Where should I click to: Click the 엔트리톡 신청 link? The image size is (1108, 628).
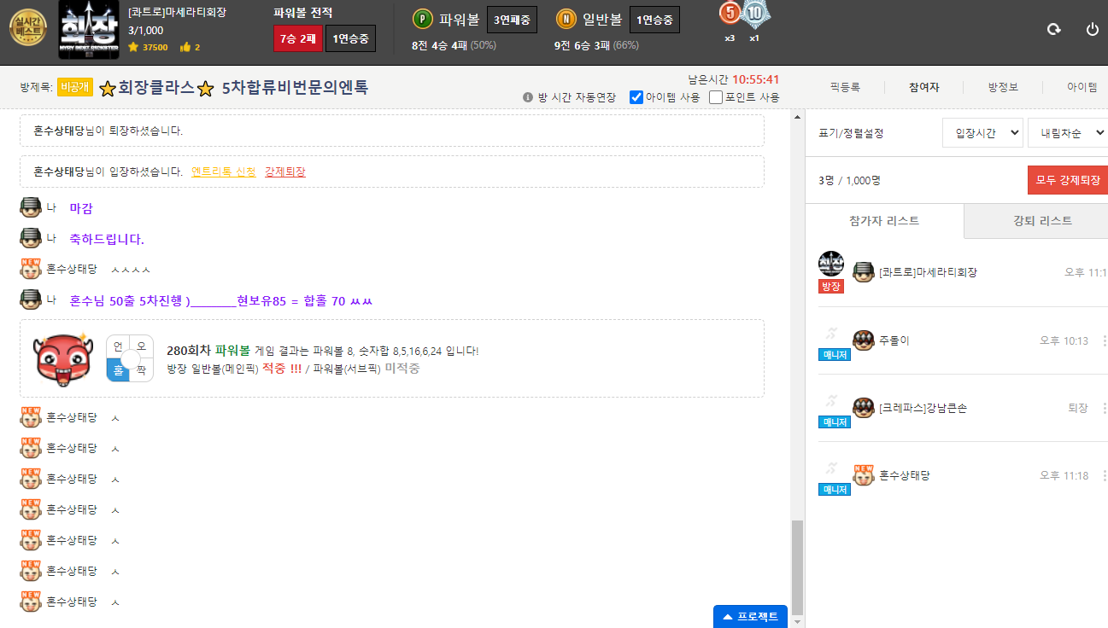click(x=223, y=172)
